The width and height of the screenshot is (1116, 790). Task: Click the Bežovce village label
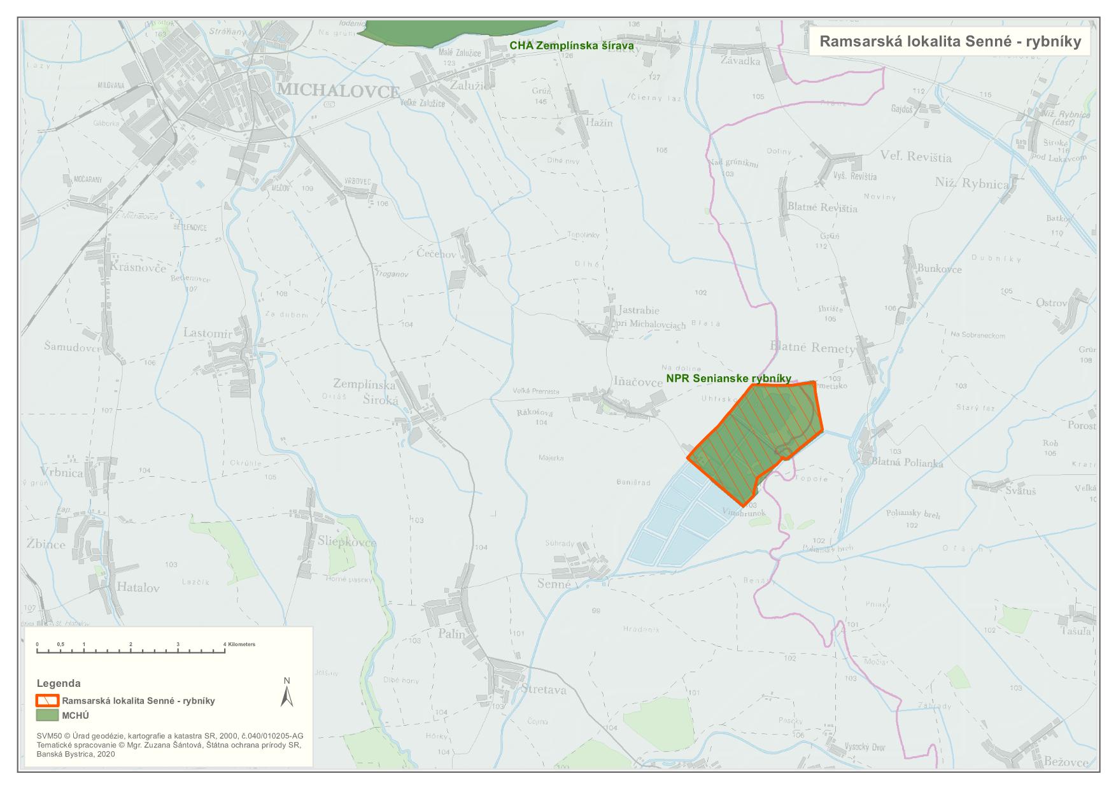pos(1068,761)
